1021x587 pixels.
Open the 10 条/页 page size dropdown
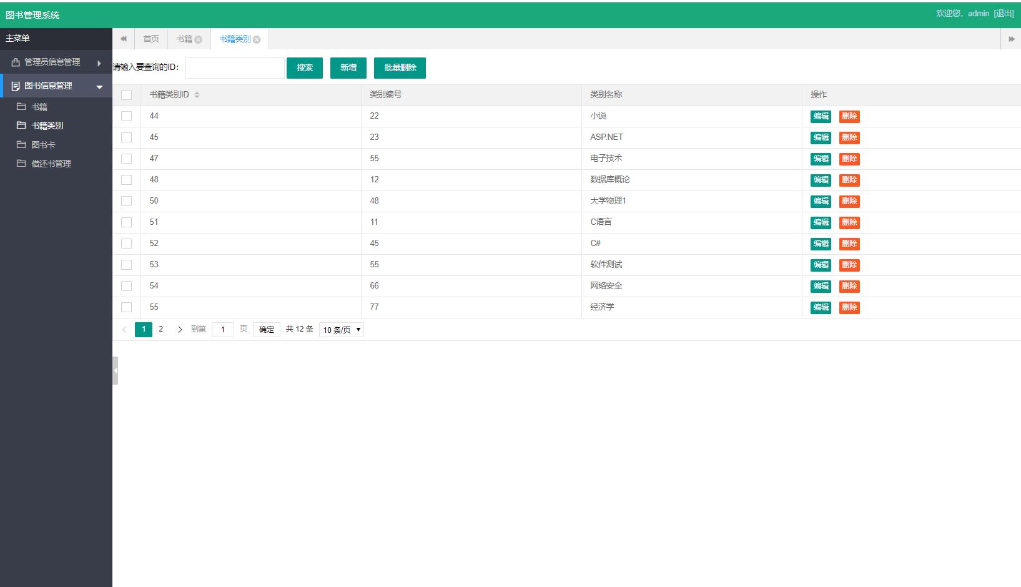click(341, 330)
